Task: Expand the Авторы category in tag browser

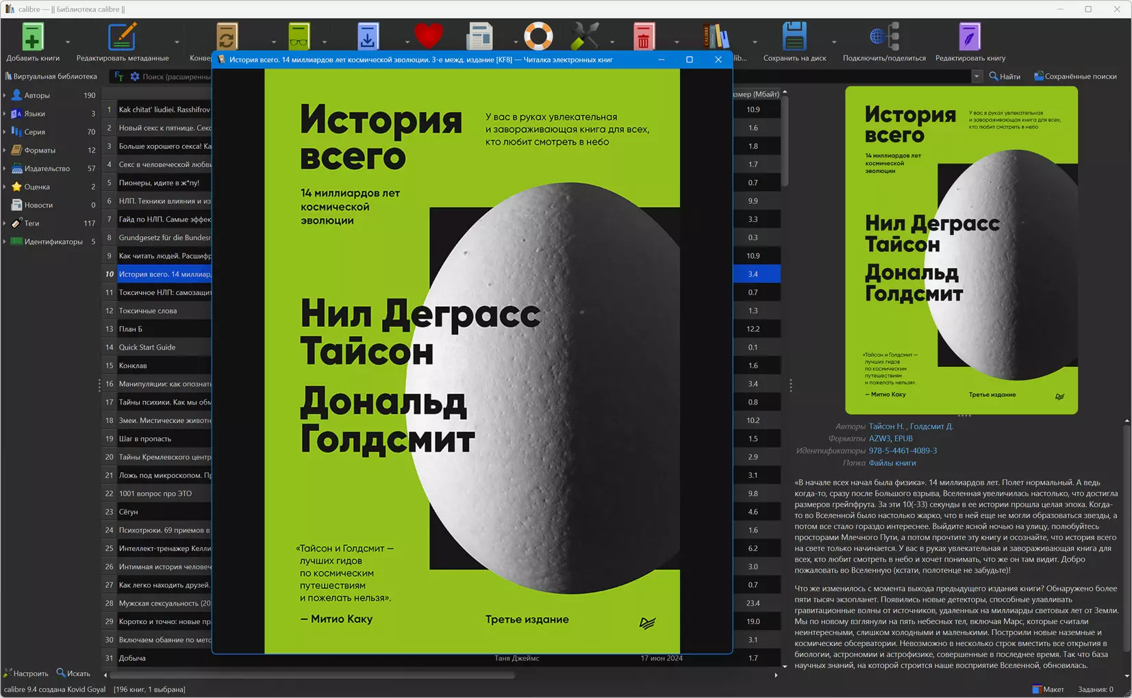Action: point(5,96)
